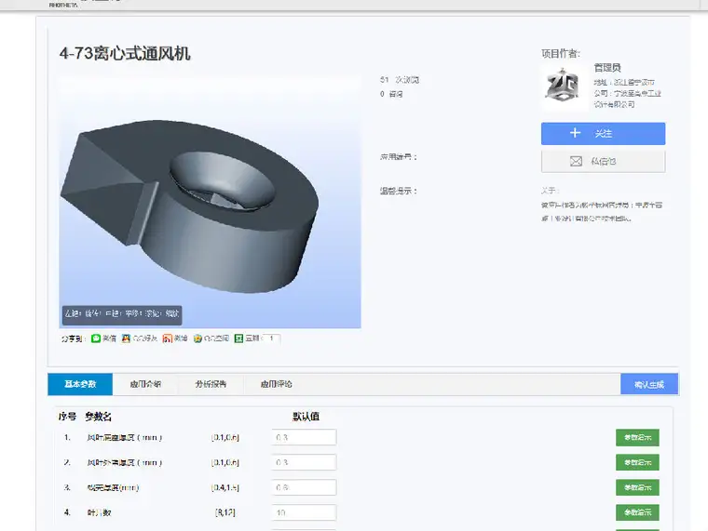708x531 pixels.
Task: Click the 默认值 column header
Action: click(x=306, y=417)
